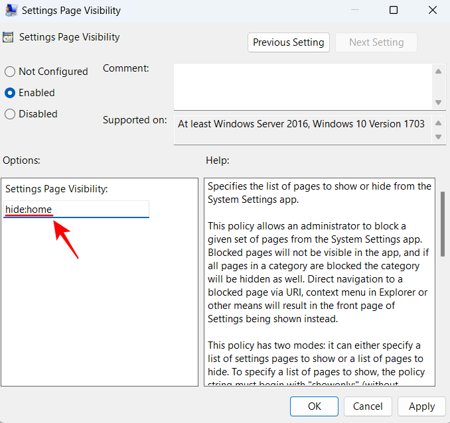
Task: Apply the policy changes
Action: pos(421,406)
